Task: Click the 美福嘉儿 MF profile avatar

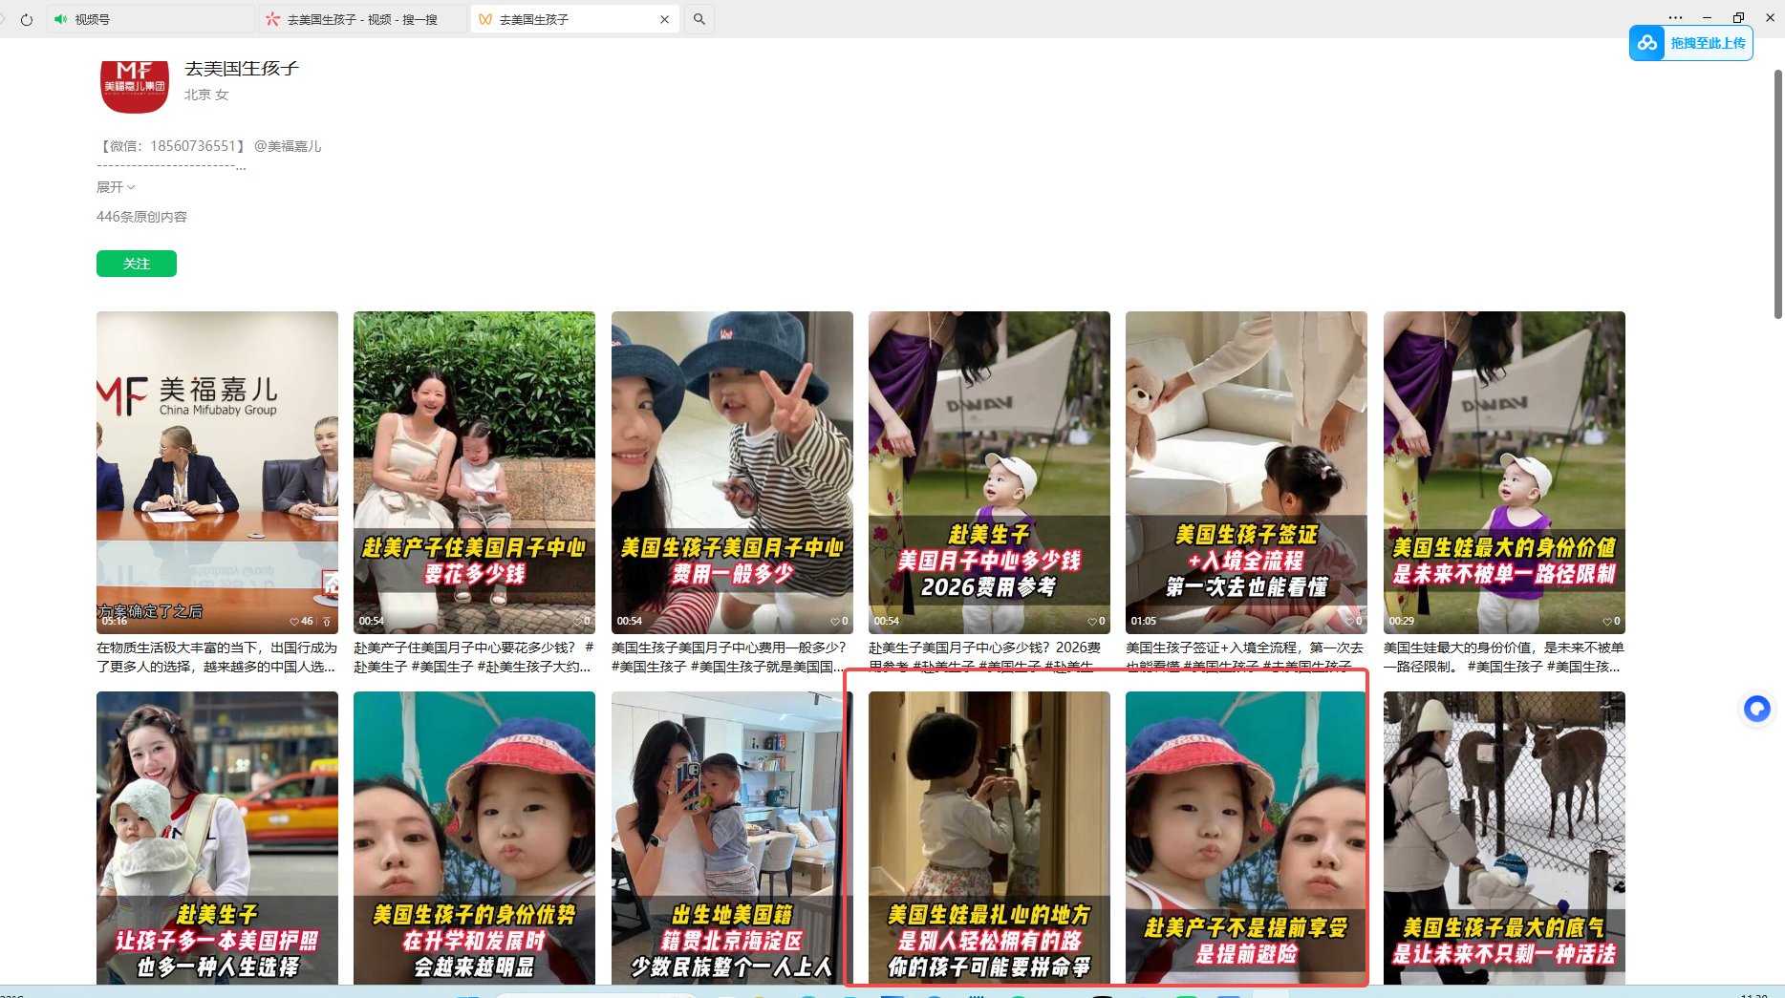Action: [x=135, y=86]
